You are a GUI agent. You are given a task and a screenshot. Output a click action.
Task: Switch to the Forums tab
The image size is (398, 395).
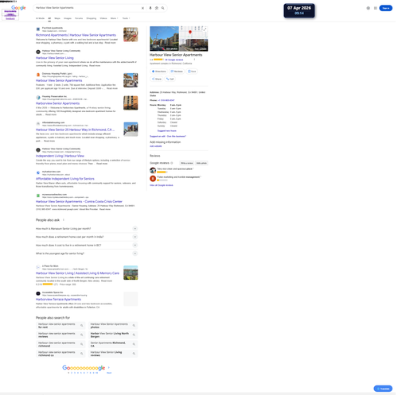pos(79,18)
